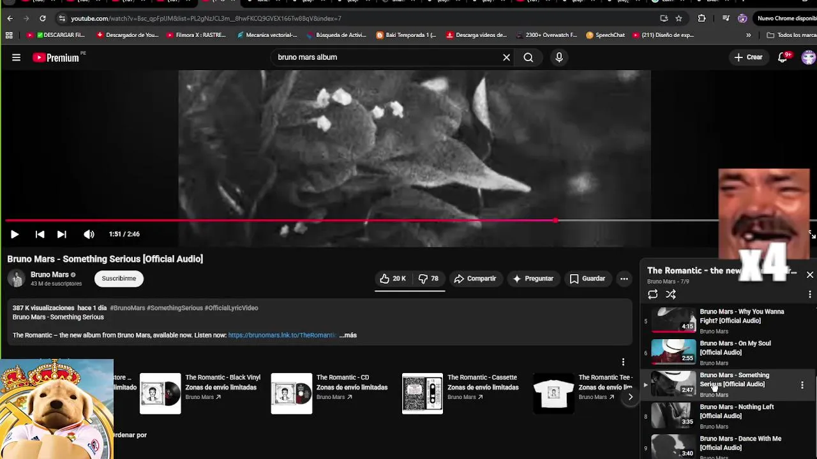Screen dimensions: 817x459
Task: Open Chrome extensions puzzle icon
Action: click(x=701, y=18)
